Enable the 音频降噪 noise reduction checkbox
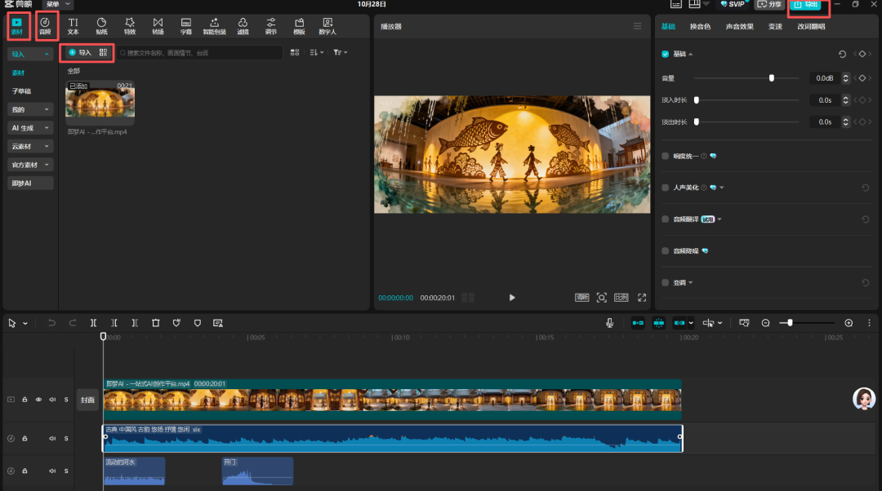 (x=666, y=250)
